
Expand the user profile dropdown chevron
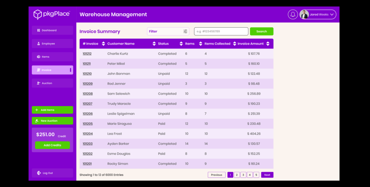click(x=332, y=15)
